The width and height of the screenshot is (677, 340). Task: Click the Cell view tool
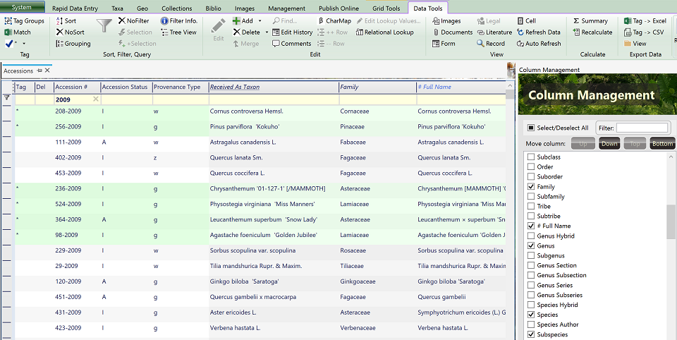(526, 20)
